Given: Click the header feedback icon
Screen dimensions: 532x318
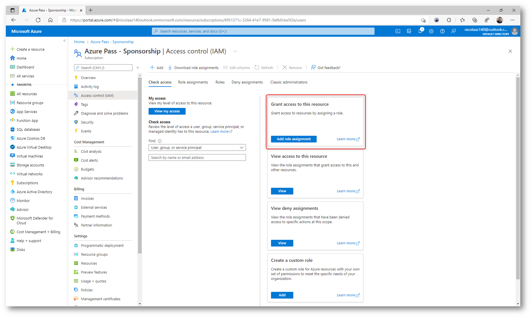Looking at the screenshot, I should [x=453, y=31].
